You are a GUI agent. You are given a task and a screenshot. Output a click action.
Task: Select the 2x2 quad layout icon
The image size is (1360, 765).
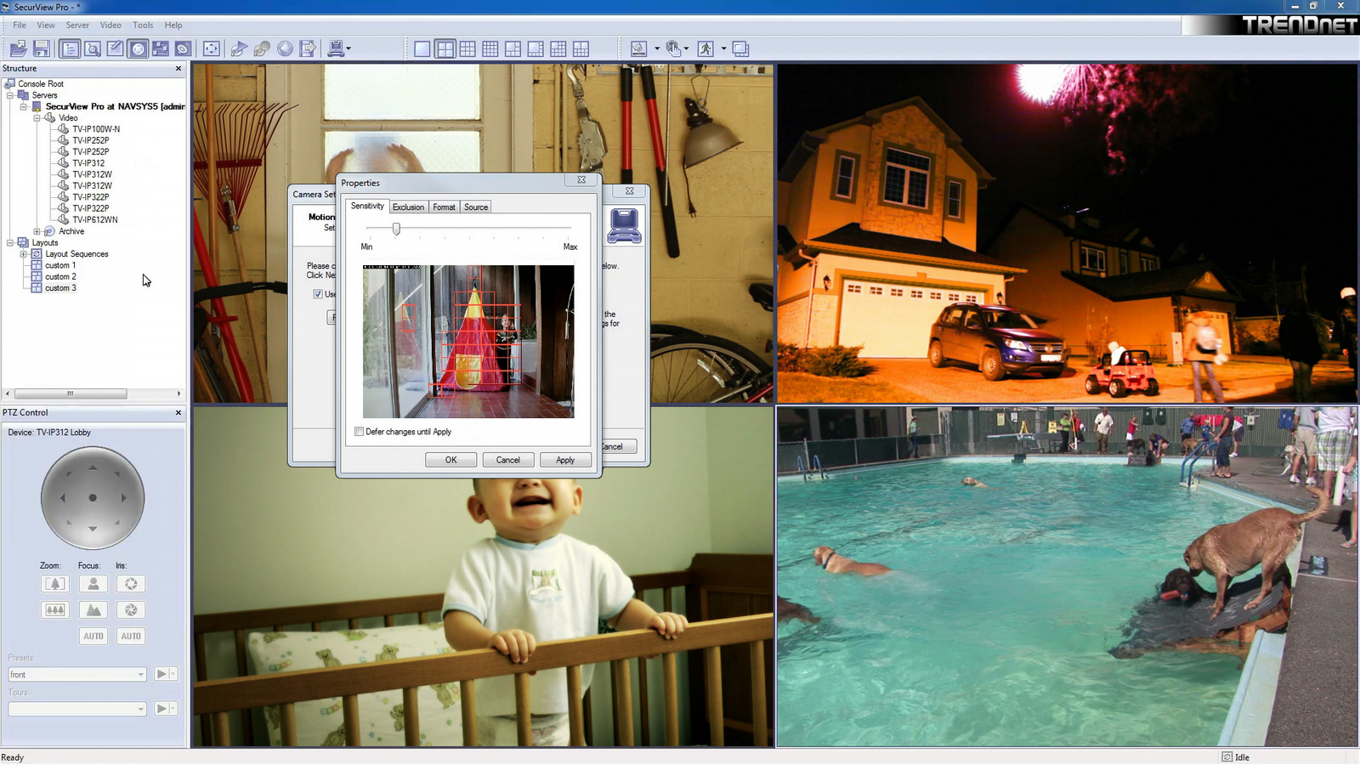point(445,49)
